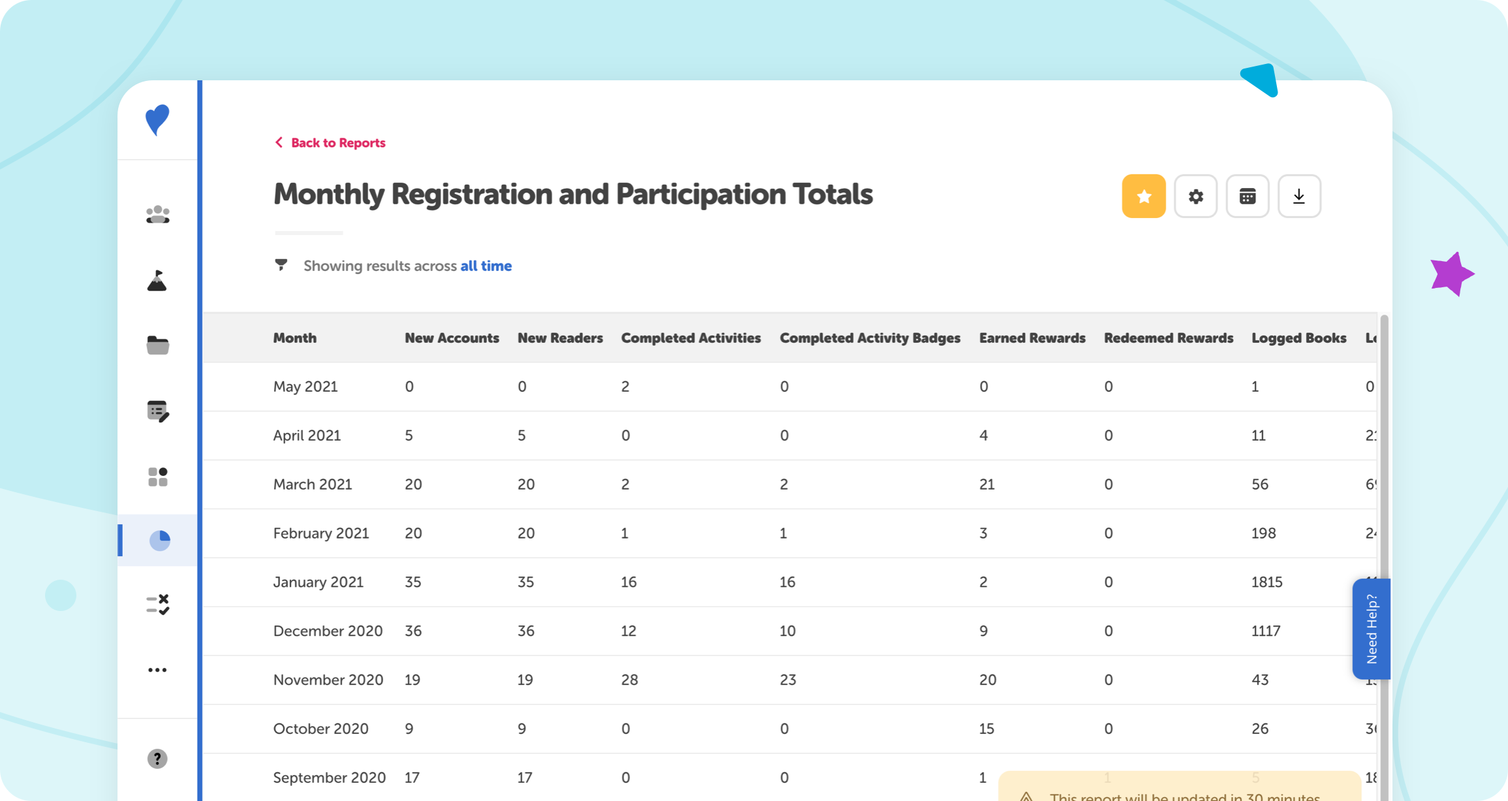Open the reading logs notepad icon

(157, 411)
